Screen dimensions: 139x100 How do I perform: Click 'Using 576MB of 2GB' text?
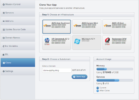[107, 72]
